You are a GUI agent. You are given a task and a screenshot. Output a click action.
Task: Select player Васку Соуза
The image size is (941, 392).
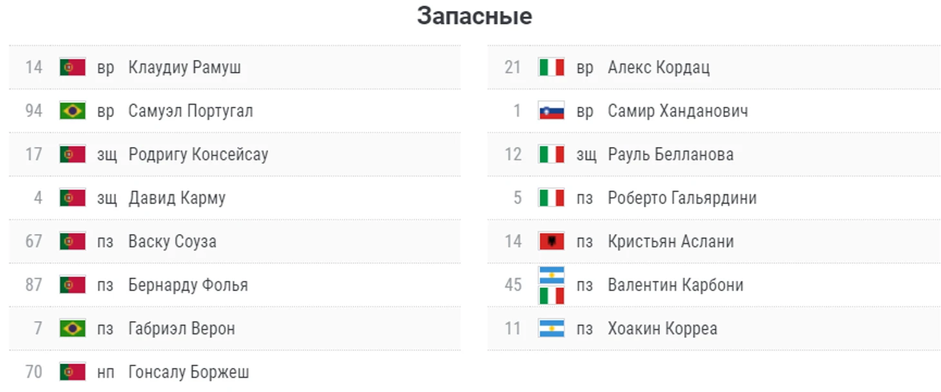coord(172,242)
